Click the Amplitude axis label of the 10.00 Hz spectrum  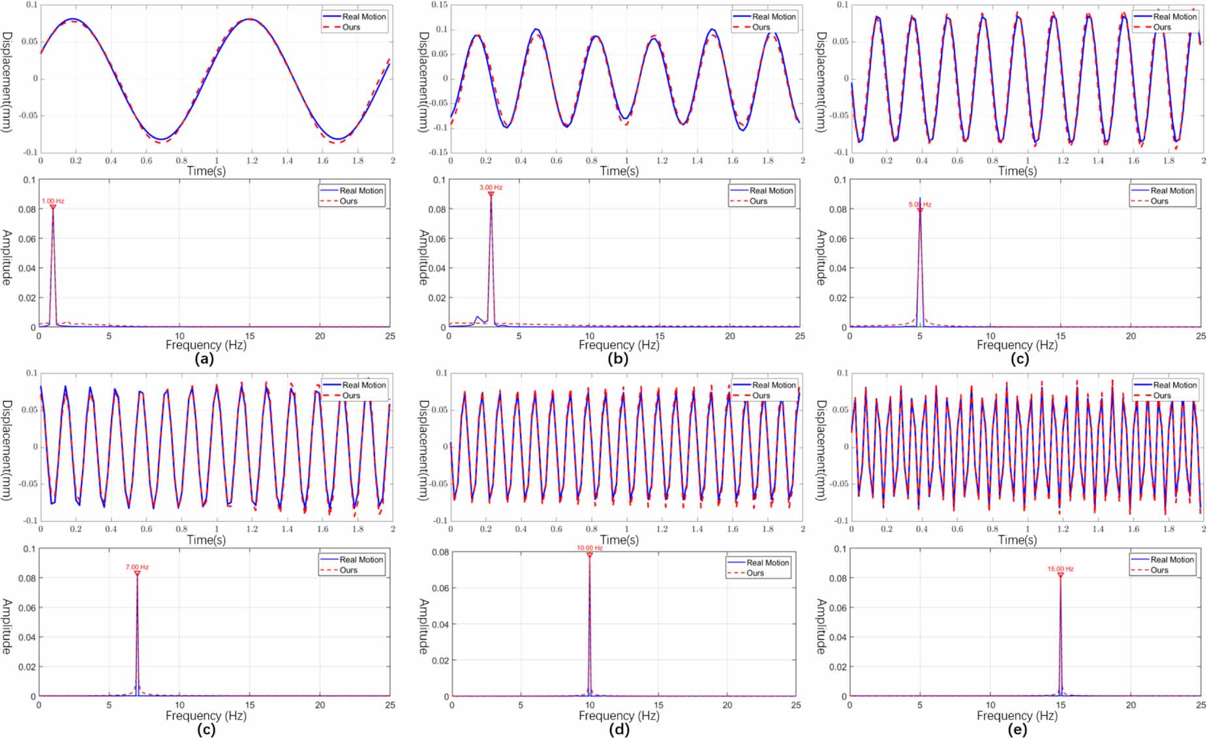click(x=424, y=626)
